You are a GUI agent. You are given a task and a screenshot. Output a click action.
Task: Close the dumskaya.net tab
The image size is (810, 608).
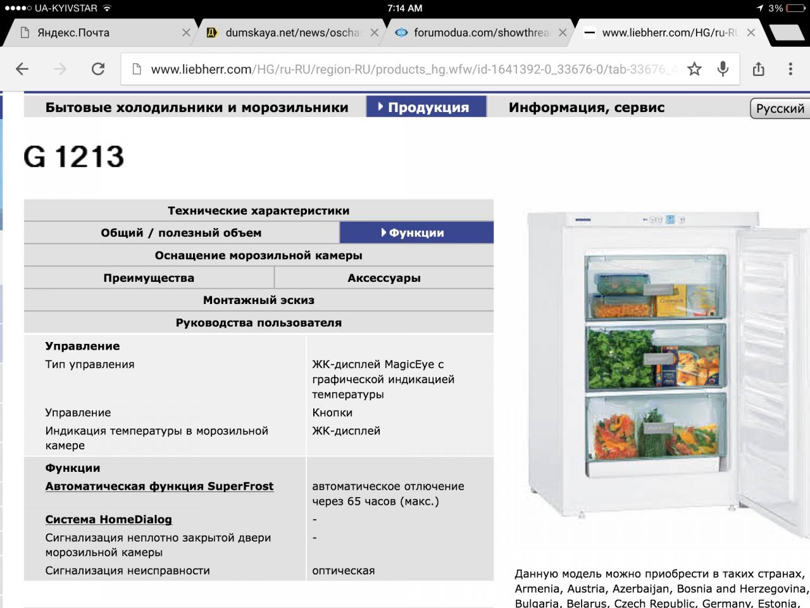pos(375,32)
